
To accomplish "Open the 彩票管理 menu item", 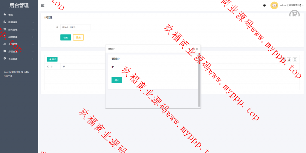I will tap(13, 52).
